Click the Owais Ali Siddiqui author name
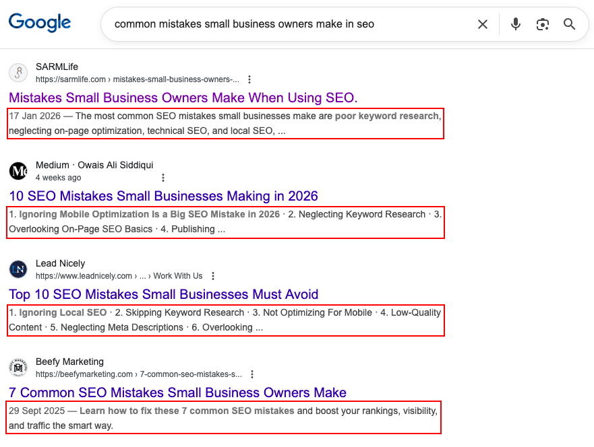Viewport: 594px width, 447px height. point(115,164)
